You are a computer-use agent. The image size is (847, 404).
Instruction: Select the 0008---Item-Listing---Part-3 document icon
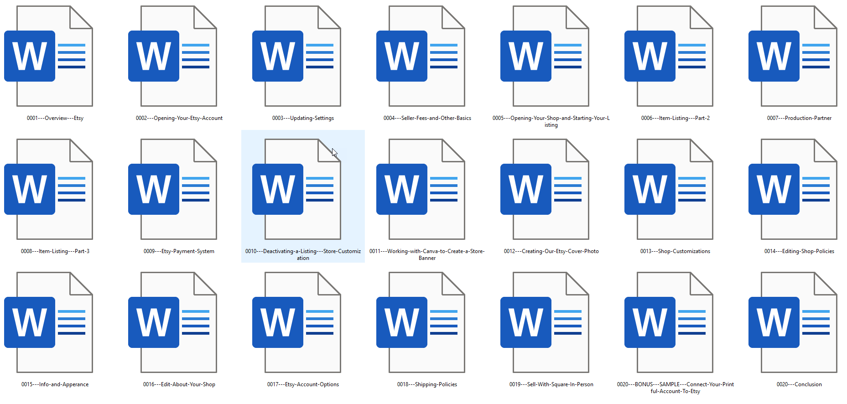(48, 189)
